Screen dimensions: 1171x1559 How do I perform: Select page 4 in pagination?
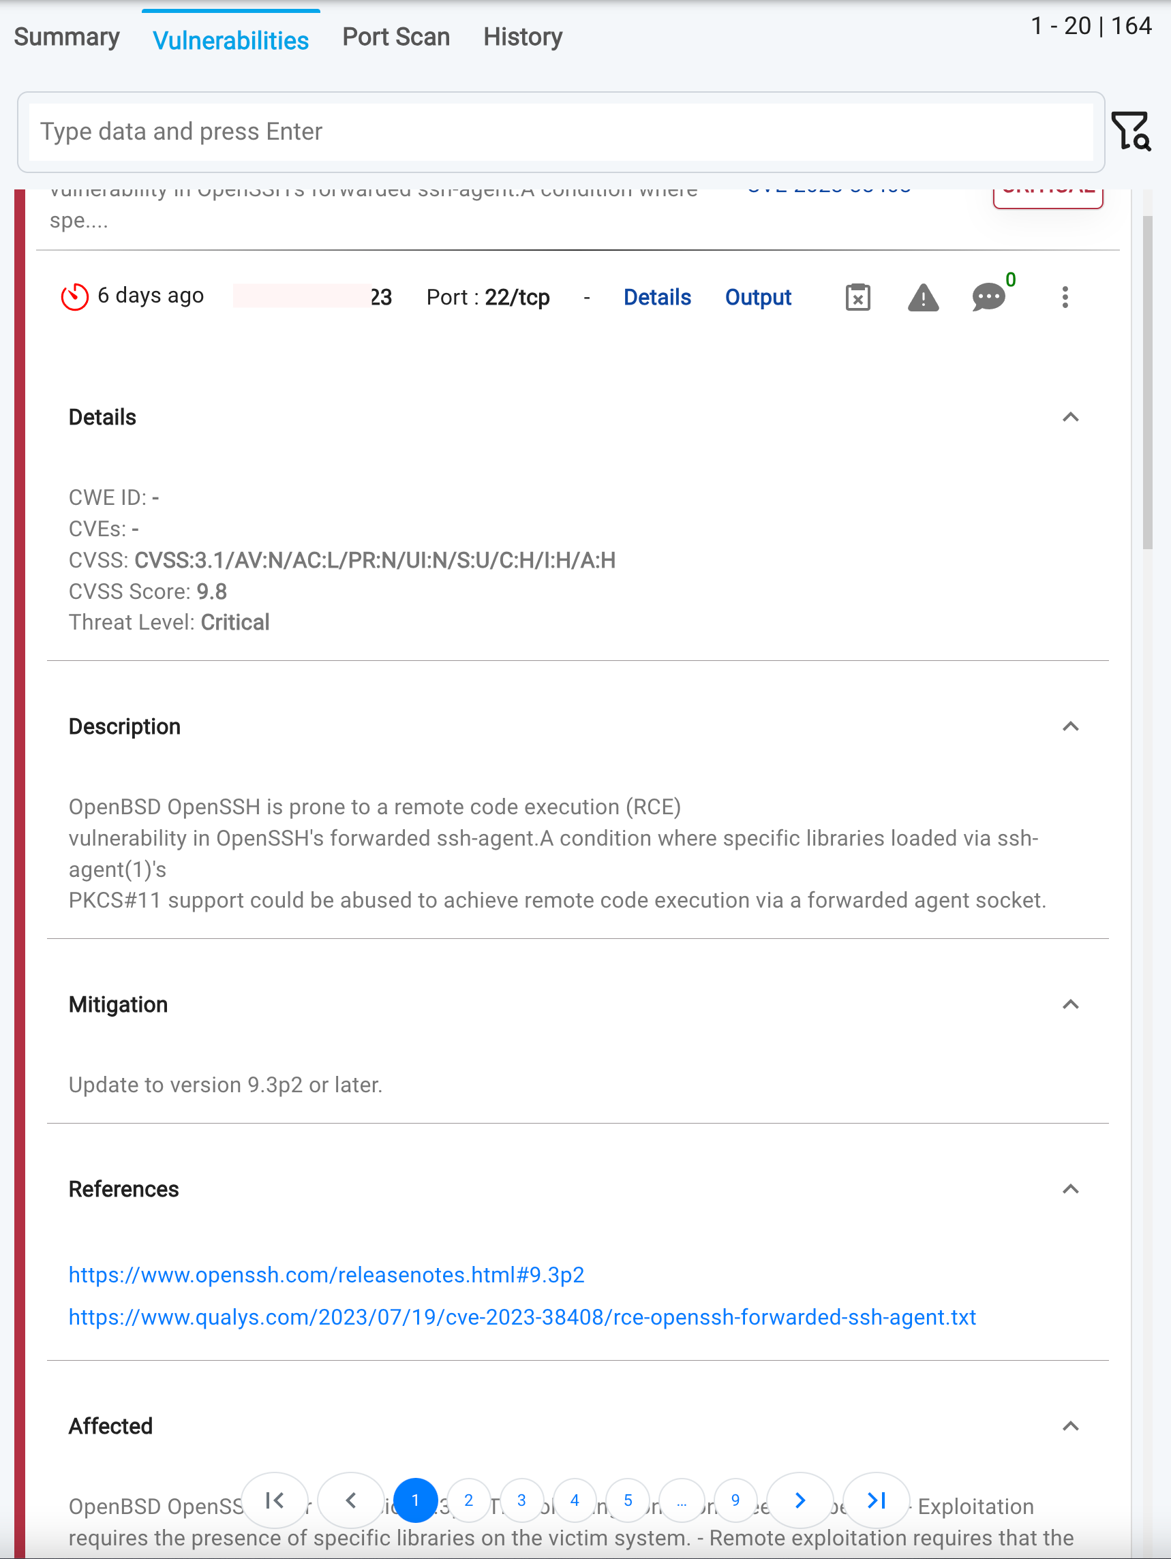tap(575, 1500)
